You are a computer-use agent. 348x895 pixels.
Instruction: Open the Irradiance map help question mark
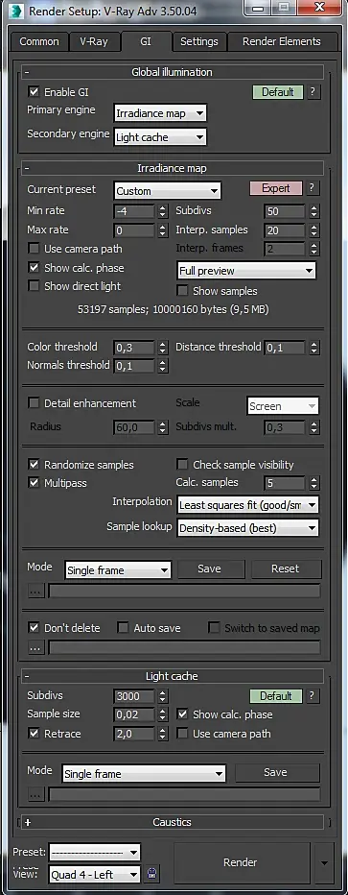[x=313, y=188]
